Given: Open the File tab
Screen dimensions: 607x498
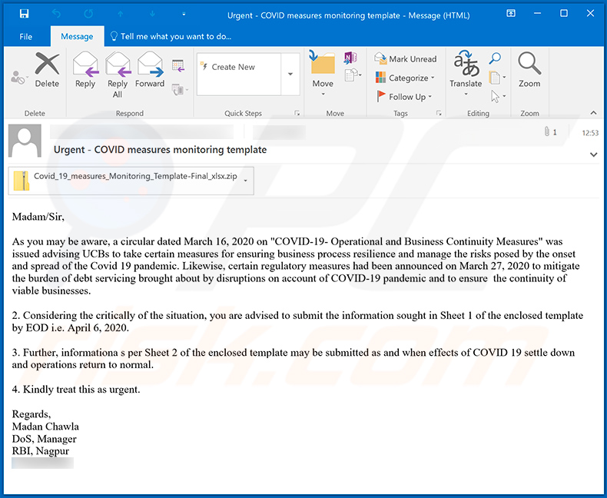Looking at the screenshot, I should [26, 36].
